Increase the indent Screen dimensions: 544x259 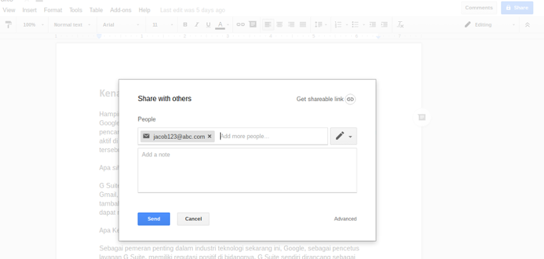pyautogui.click(x=384, y=24)
